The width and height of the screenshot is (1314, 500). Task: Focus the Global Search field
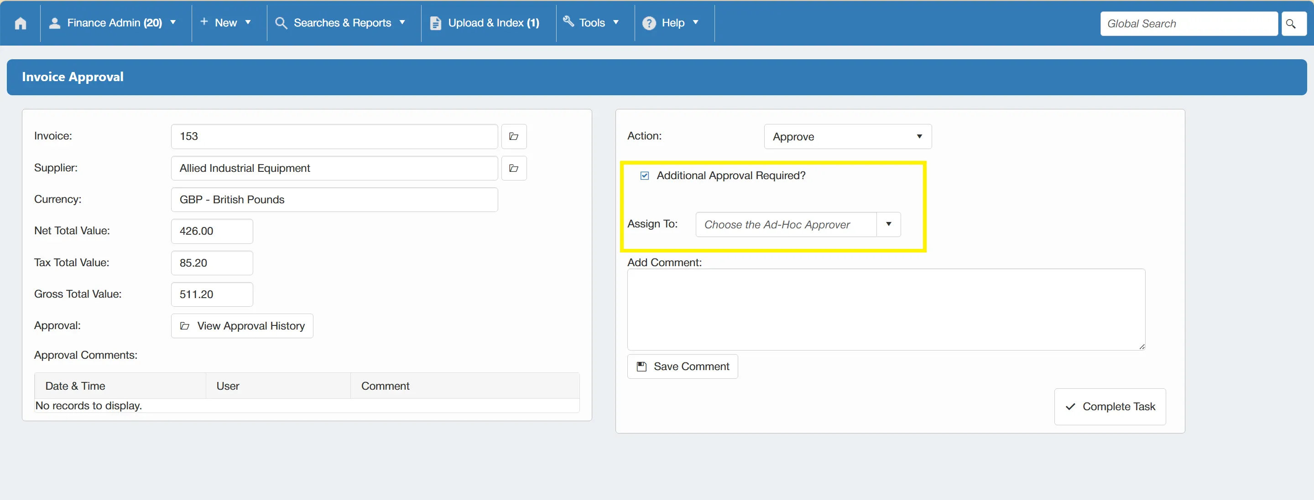pyautogui.click(x=1189, y=23)
